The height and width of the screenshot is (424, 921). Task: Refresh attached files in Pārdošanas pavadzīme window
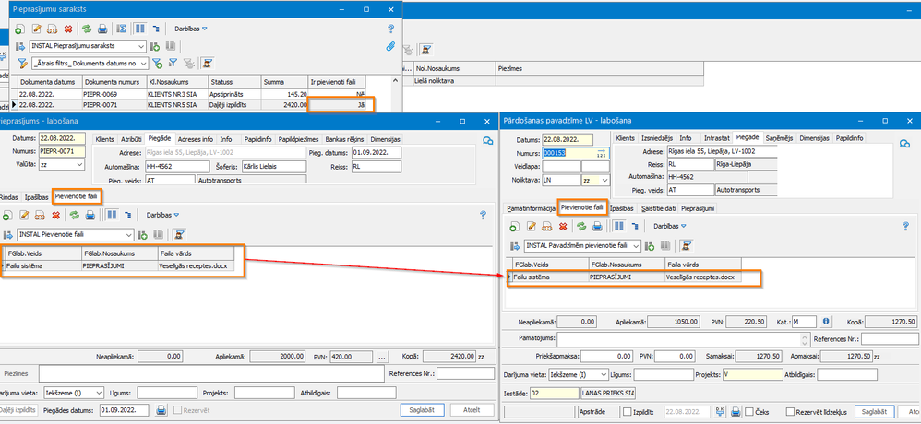point(580,226)
